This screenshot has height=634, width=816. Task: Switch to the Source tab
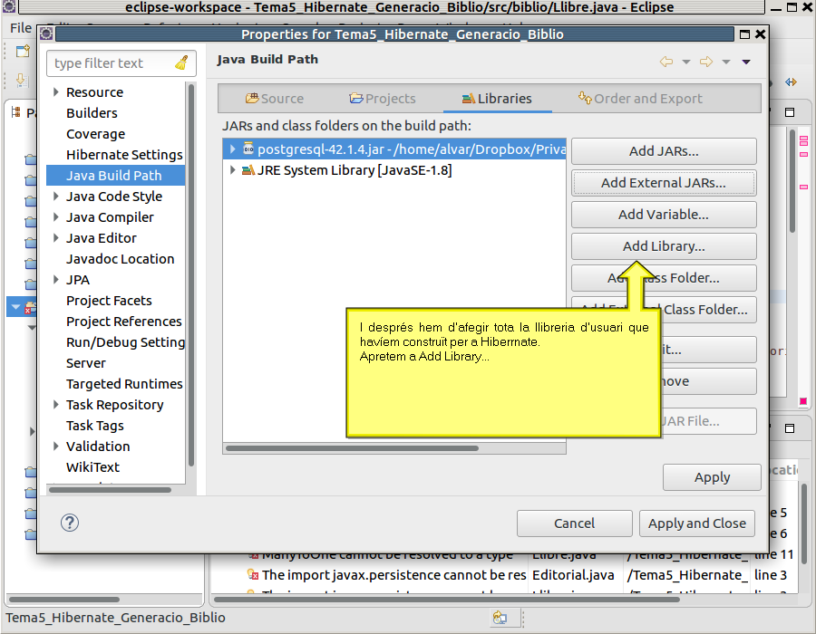(274, 98)
